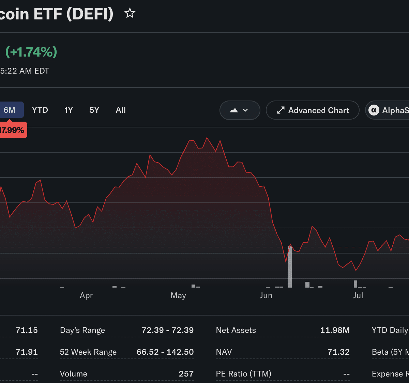Click the 11.98M net assets value
The width and height of the screenshot is (409, 383).
335,330
